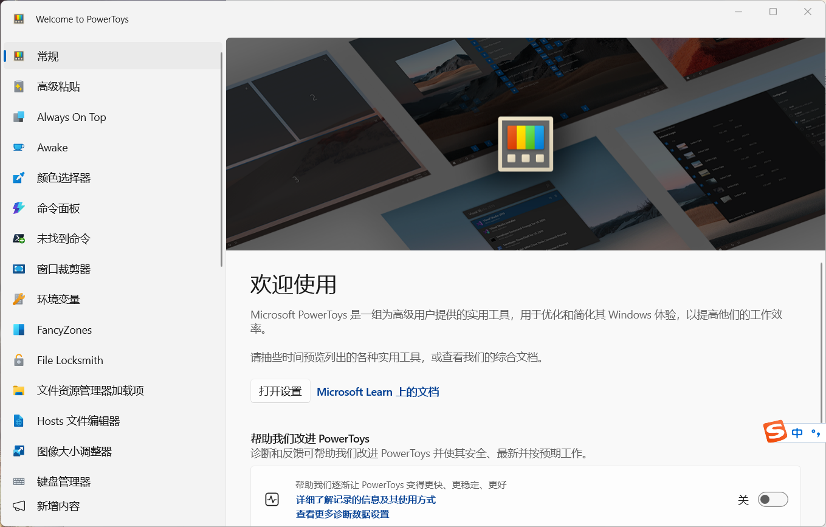
Task: Open 颜色选择器 via its eyedropper icon
Action: point(18,177)
